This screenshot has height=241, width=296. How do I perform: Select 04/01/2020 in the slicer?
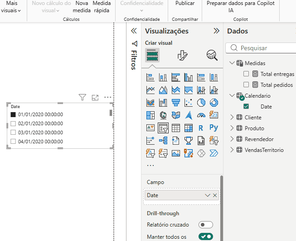[13, 141]
